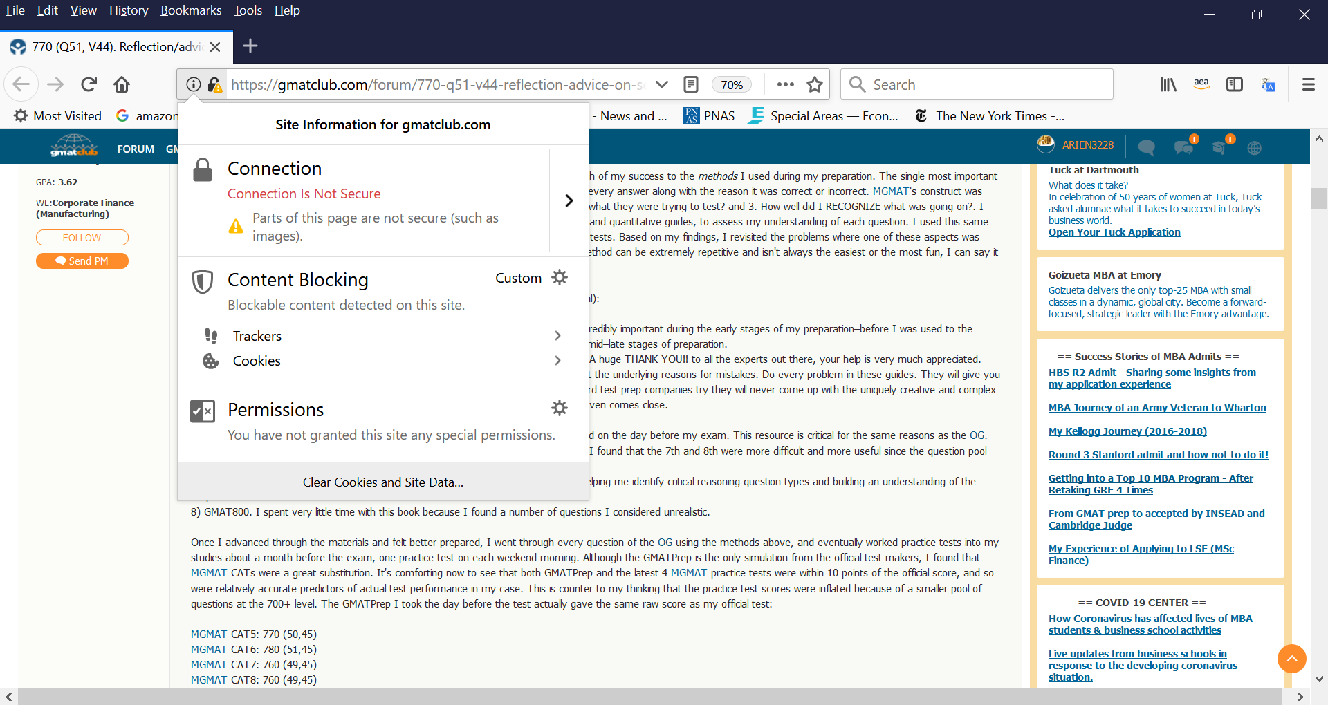Open the ARIEN3228 profile link
1328x705 pixels.
1088,145
